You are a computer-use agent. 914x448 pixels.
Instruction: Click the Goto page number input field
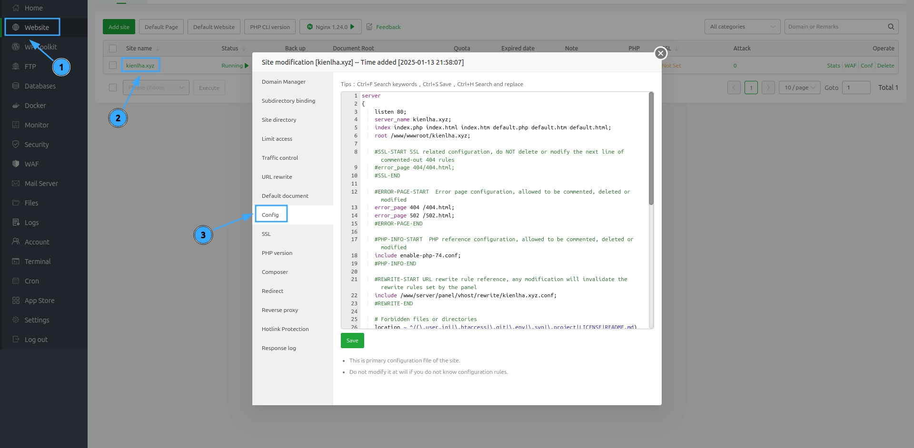(856, 88)
